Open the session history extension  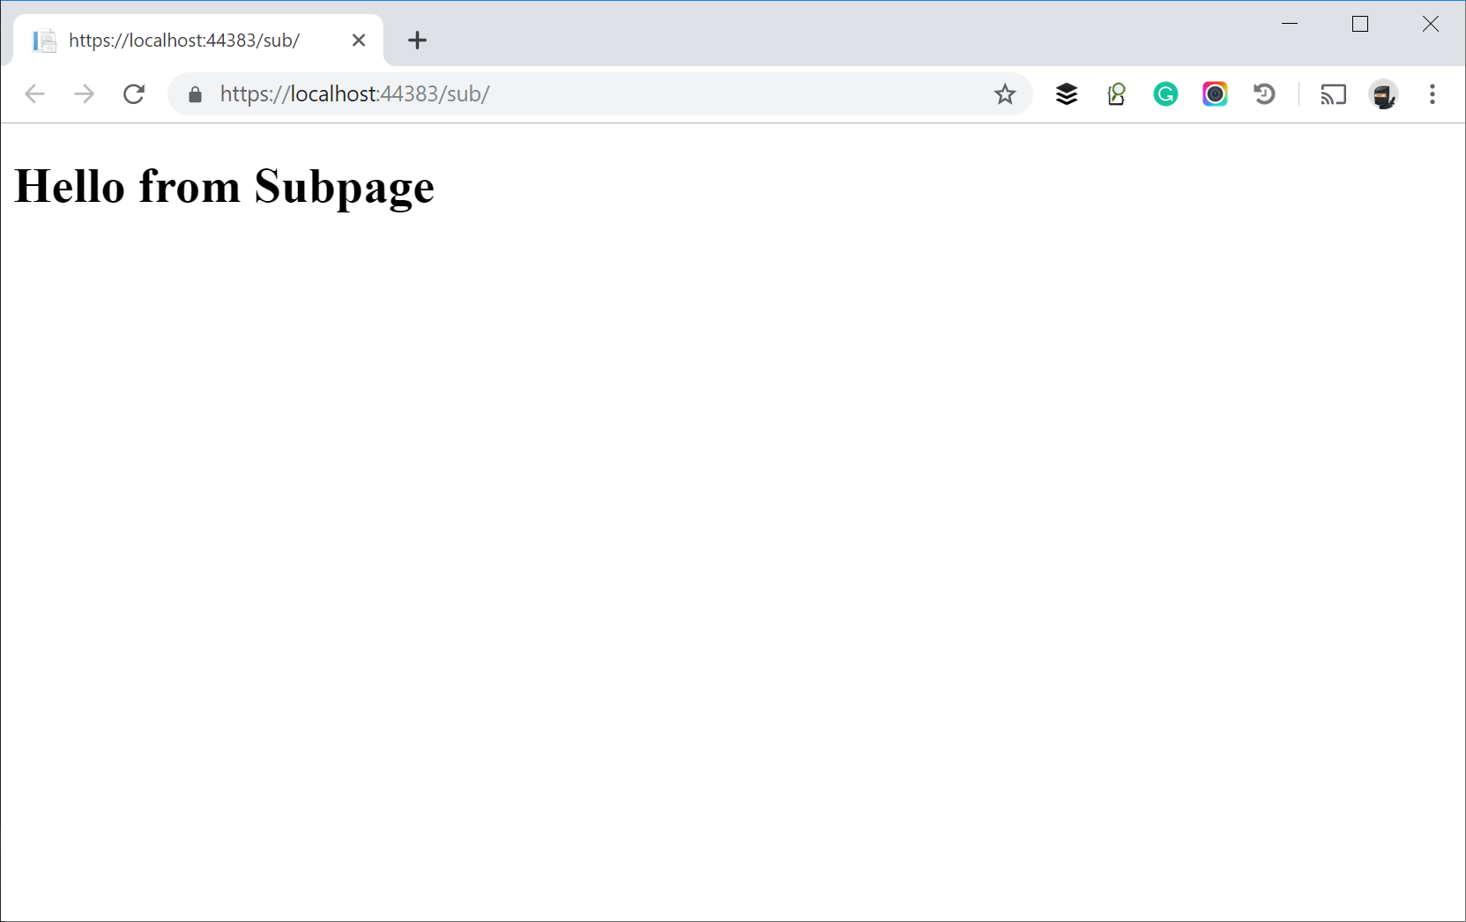[1263, 94]
